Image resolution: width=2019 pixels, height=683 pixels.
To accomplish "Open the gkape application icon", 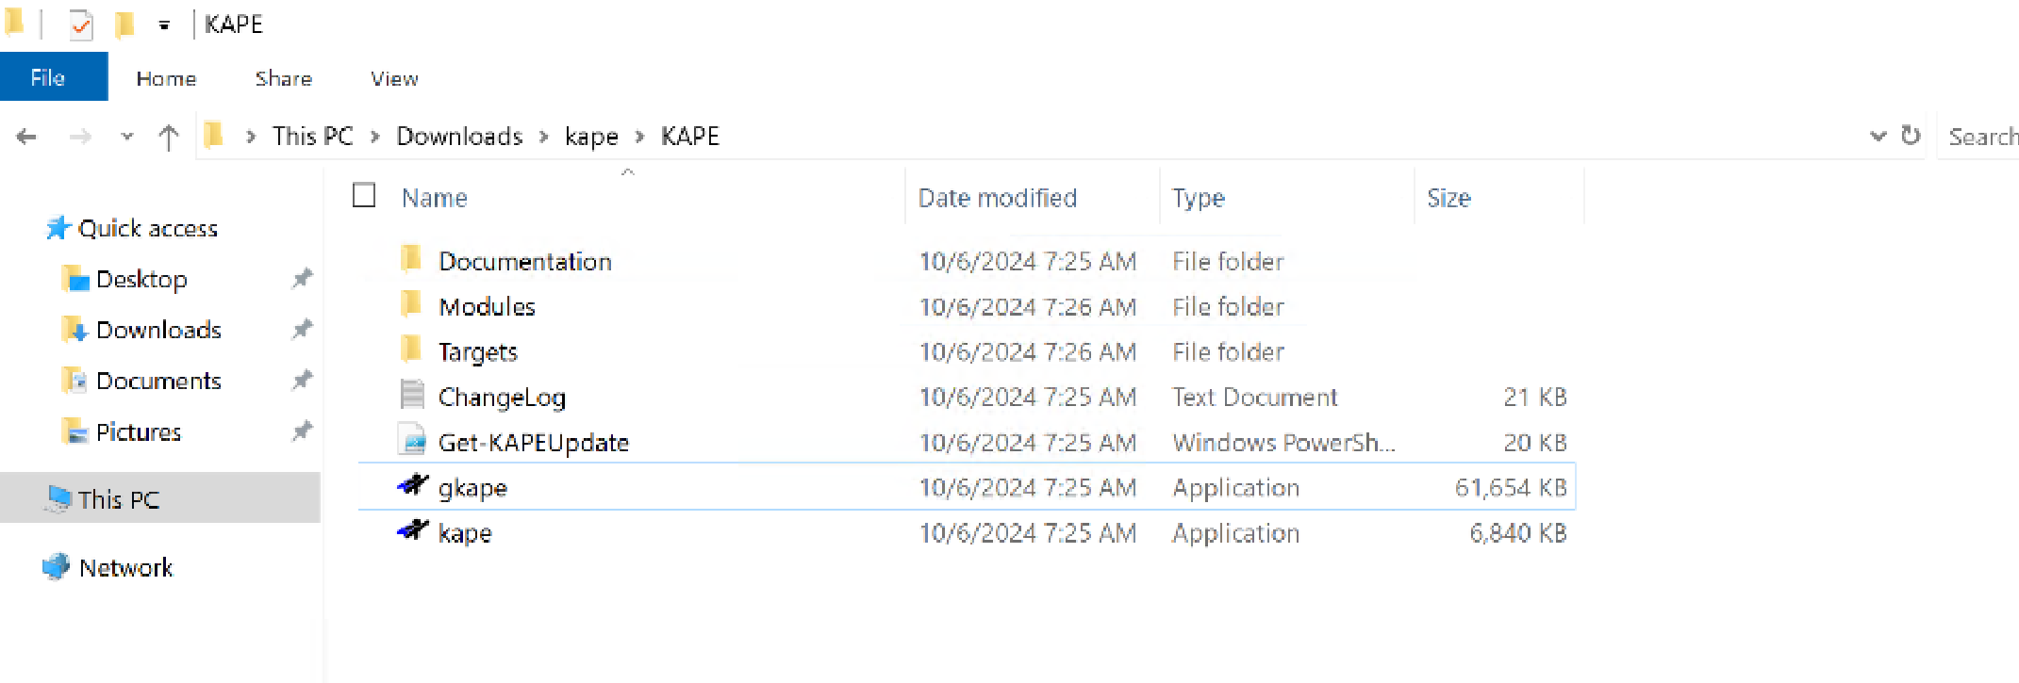I will [413, 486].
